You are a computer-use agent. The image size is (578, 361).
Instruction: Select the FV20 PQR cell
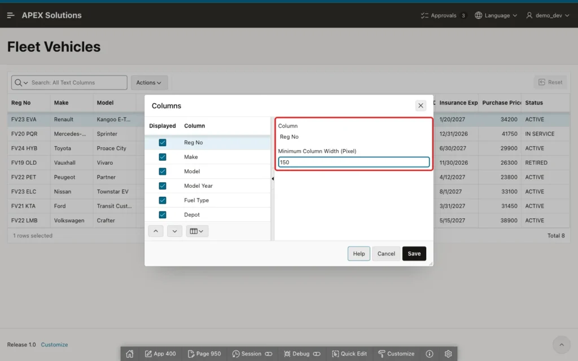pyautogui.click(x=29, y=134)
